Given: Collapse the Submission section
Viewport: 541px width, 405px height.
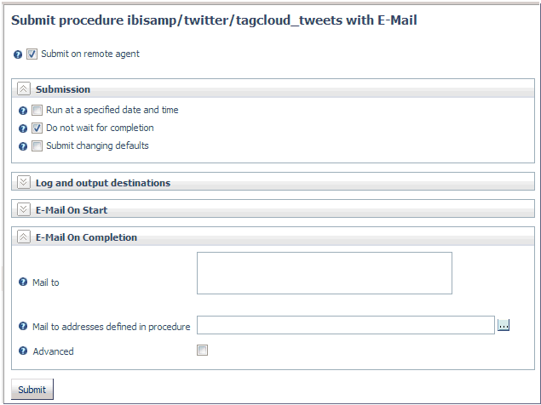Looking at the screenshot, I should pos(24,89).
